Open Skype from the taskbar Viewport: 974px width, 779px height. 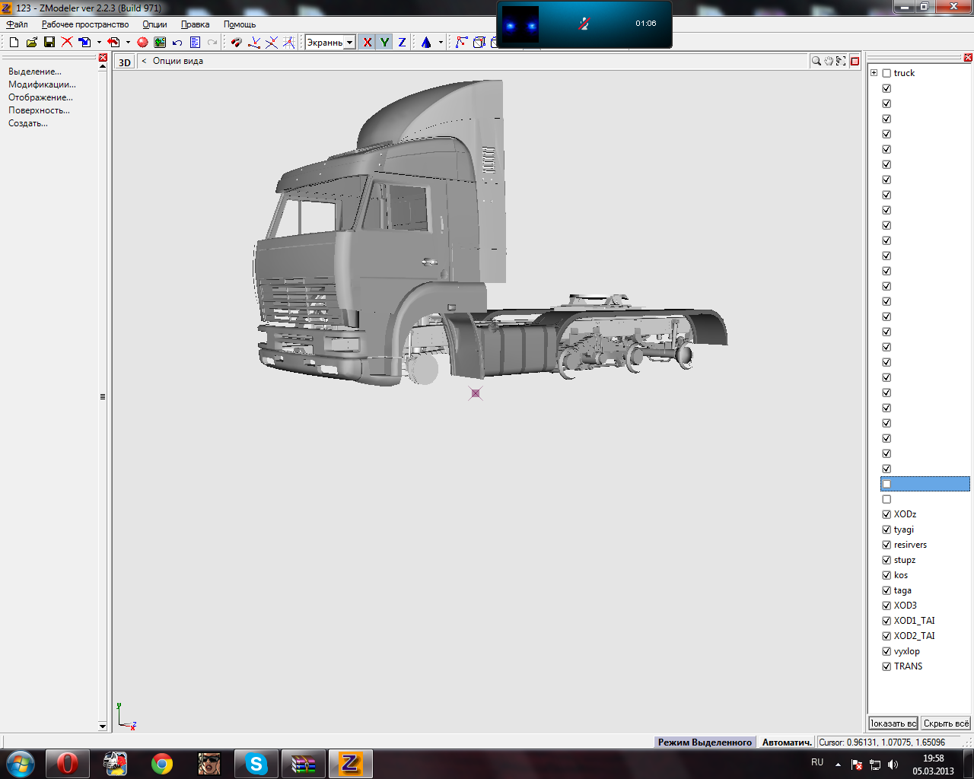(256, 763)
